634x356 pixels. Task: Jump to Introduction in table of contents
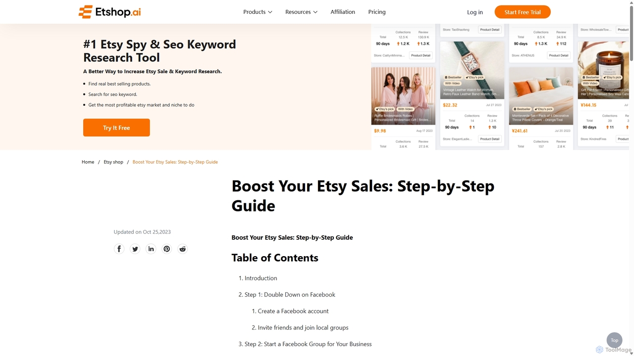[261, 278]
